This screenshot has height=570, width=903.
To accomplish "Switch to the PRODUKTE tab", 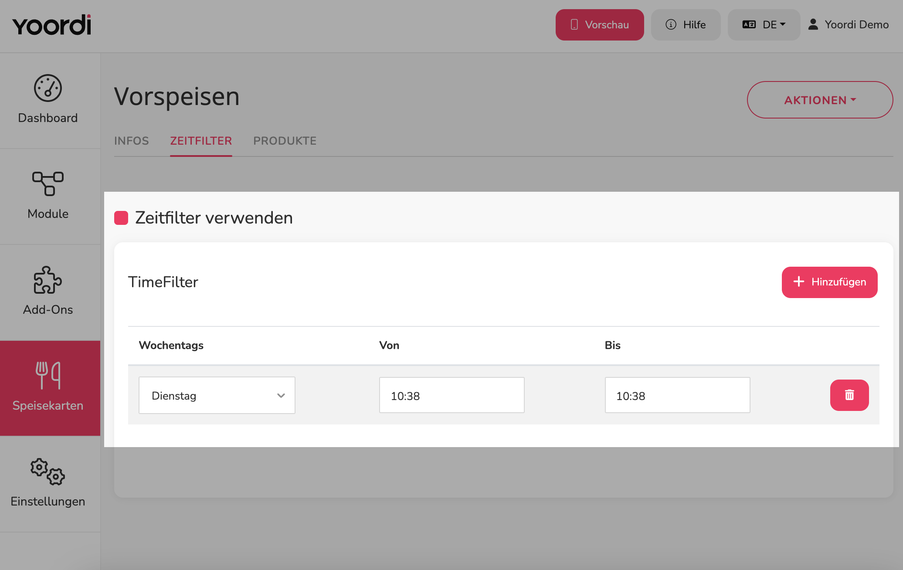I will 285,141.
